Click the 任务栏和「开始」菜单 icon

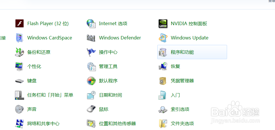tap(20, 95)
